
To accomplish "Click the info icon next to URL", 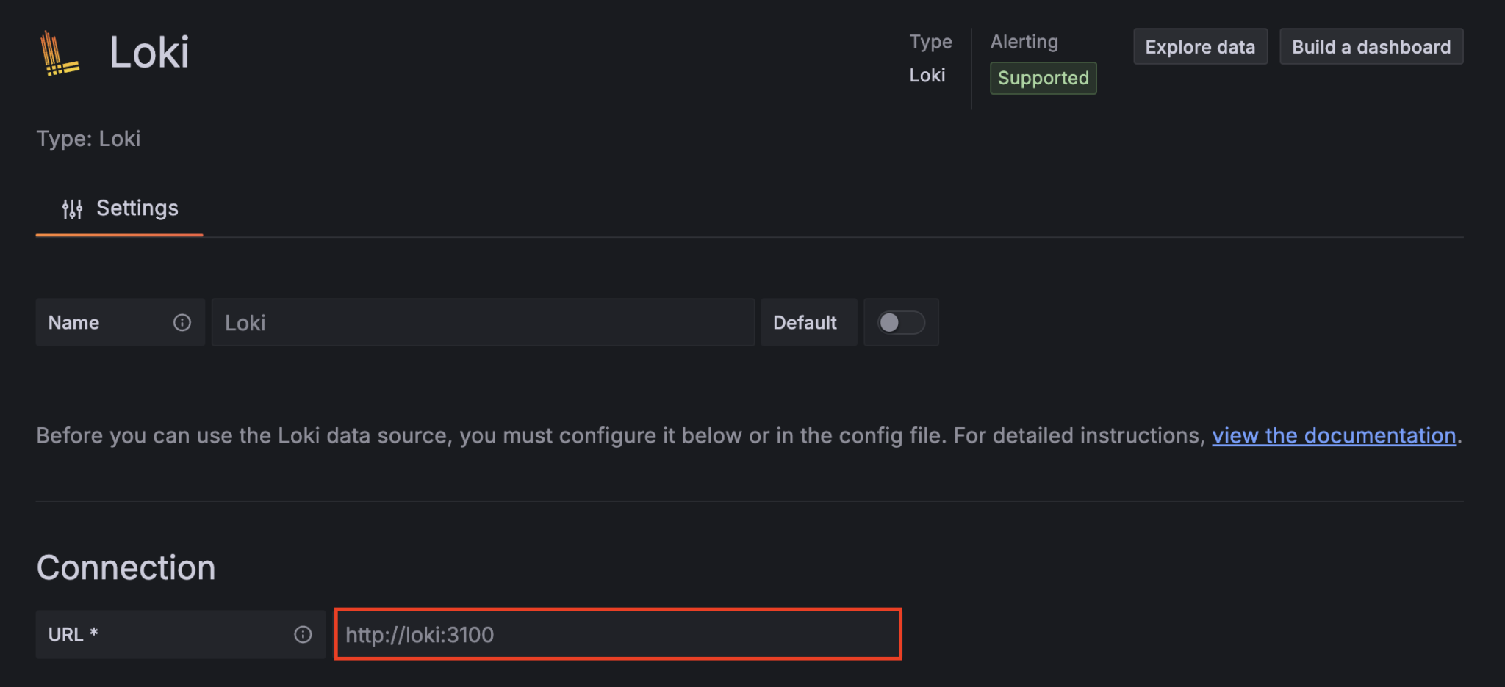I will point(303,635).
